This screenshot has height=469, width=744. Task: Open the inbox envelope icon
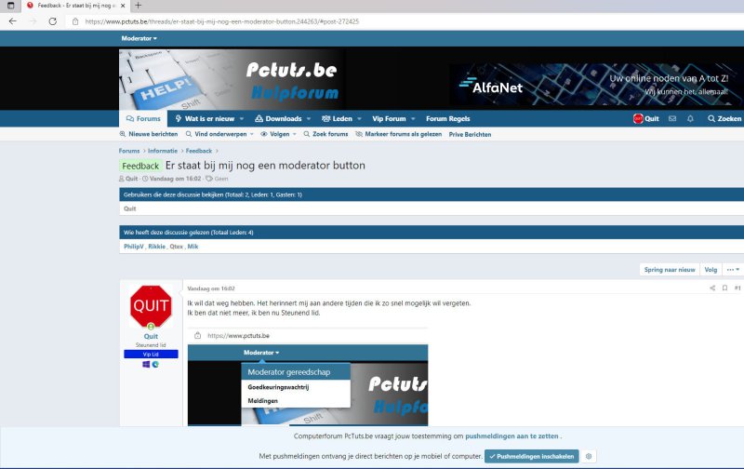click(672, 119)
